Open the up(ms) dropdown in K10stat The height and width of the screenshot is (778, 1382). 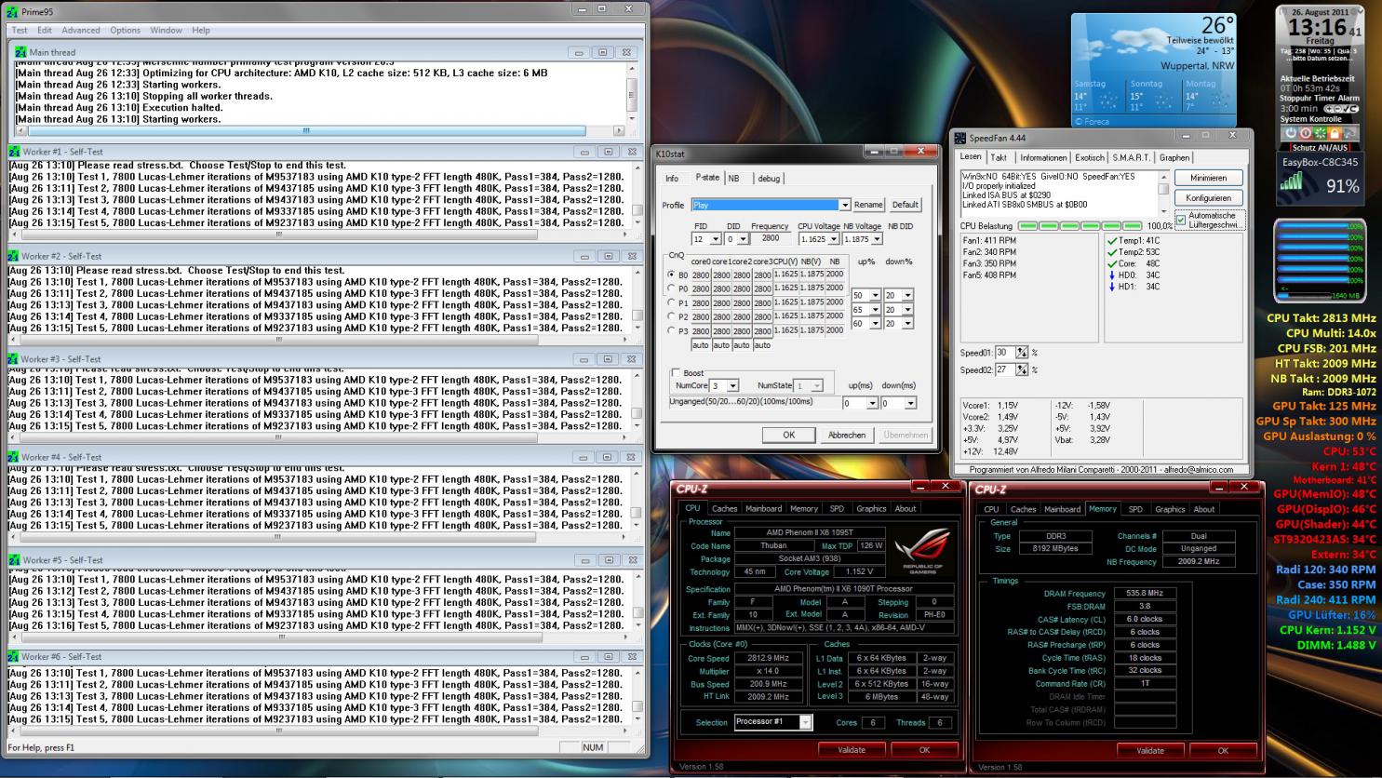click(872, 403)
